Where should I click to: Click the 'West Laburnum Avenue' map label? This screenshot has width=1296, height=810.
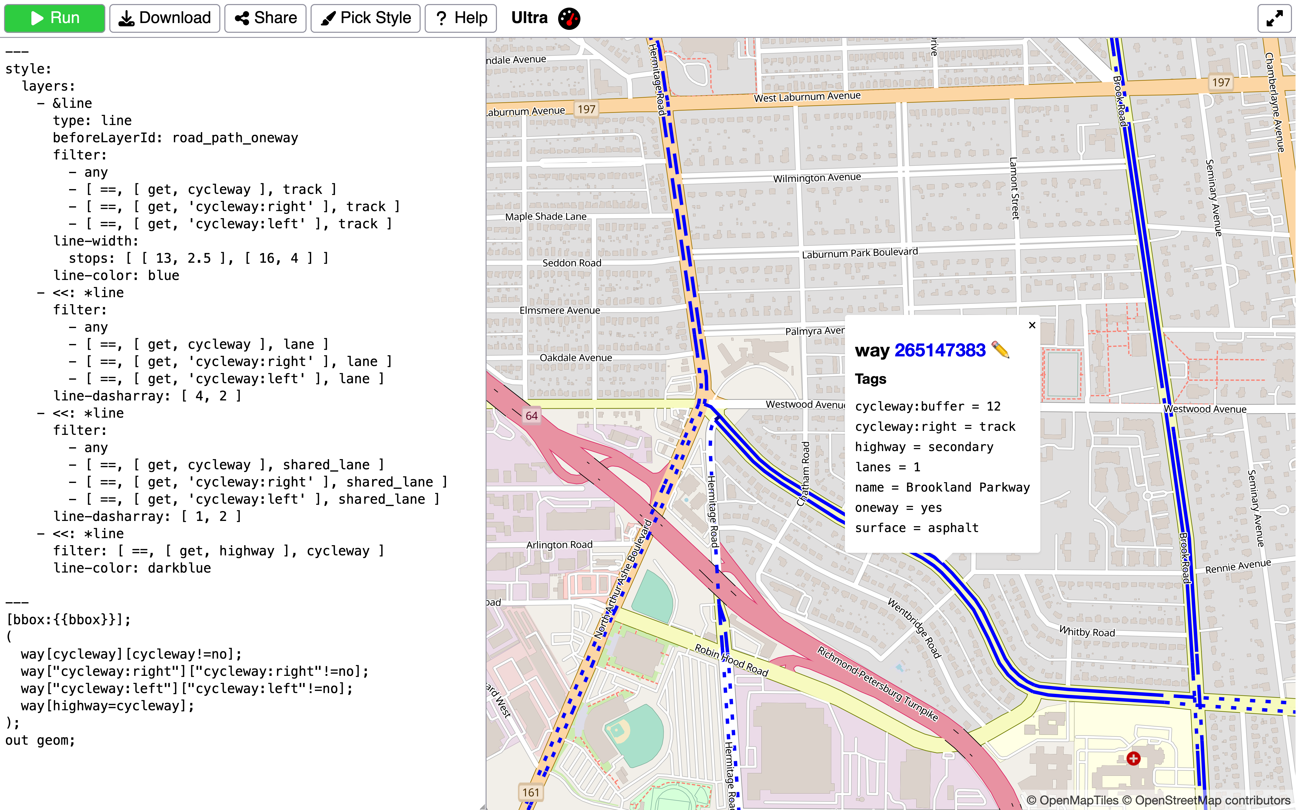click(807, 97)
